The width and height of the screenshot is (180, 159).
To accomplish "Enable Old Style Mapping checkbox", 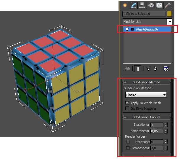I will point(127,109).
